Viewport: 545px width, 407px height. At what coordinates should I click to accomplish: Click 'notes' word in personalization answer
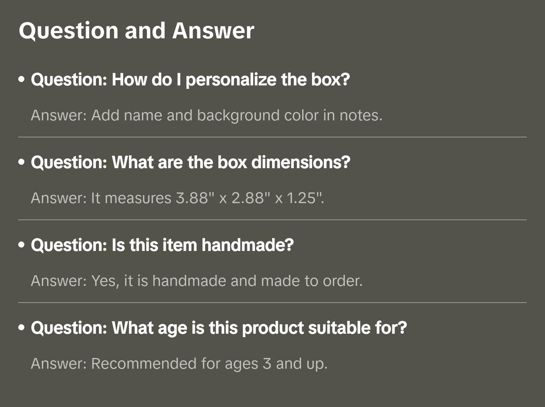(360, 115)
